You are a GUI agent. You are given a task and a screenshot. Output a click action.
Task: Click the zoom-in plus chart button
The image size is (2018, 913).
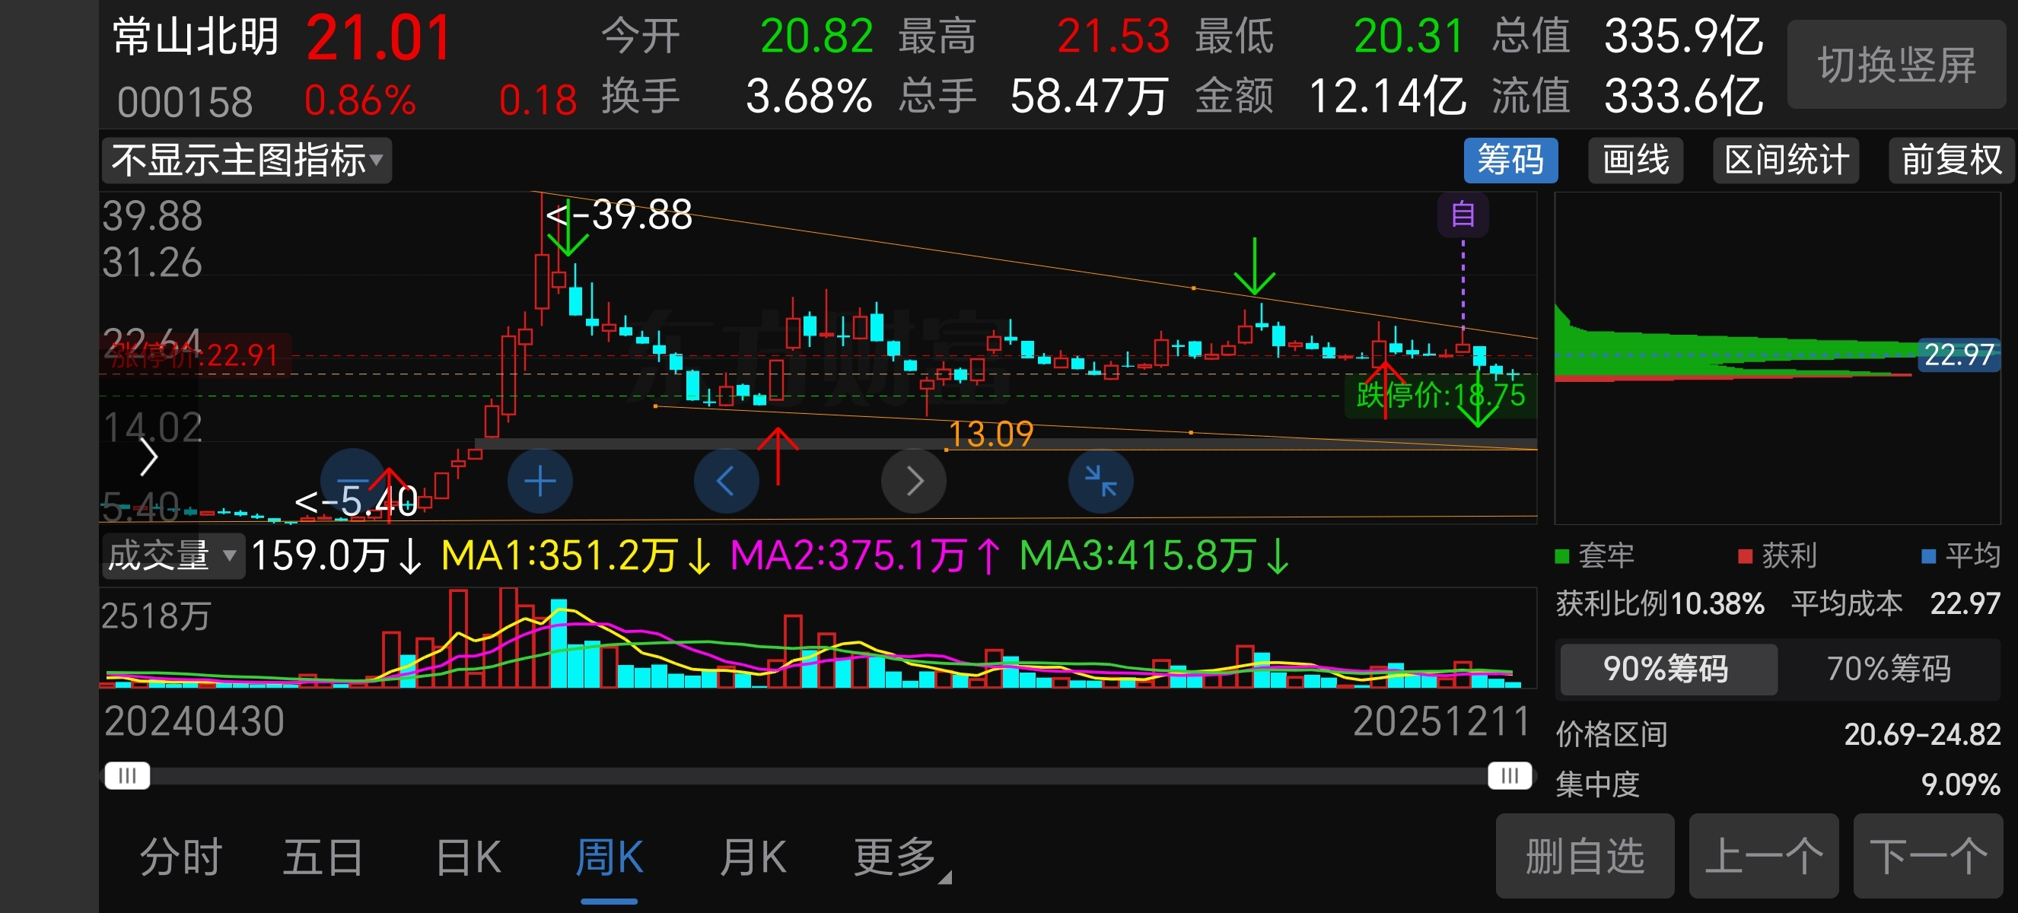540,481
